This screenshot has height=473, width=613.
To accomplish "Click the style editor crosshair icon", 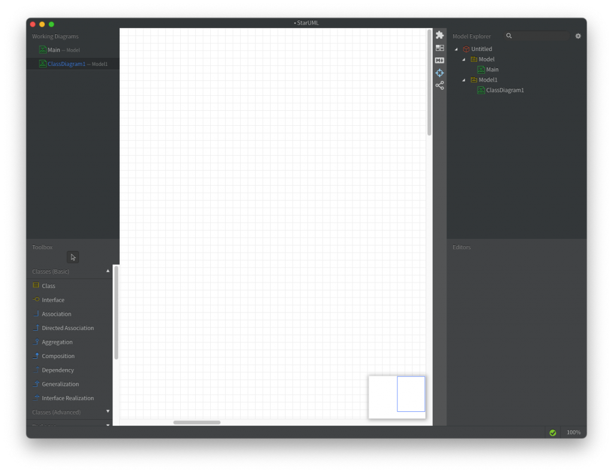I will pyautogui.click(x=440, y=72).
